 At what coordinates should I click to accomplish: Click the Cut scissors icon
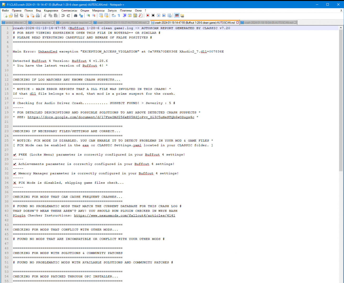point(45,16)
